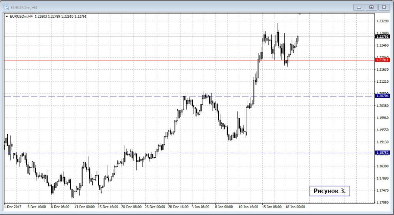The height and width of the screenshot is (215, 394).
Task: Click the gray chart shift triangle marker
Action: [299, 14]
